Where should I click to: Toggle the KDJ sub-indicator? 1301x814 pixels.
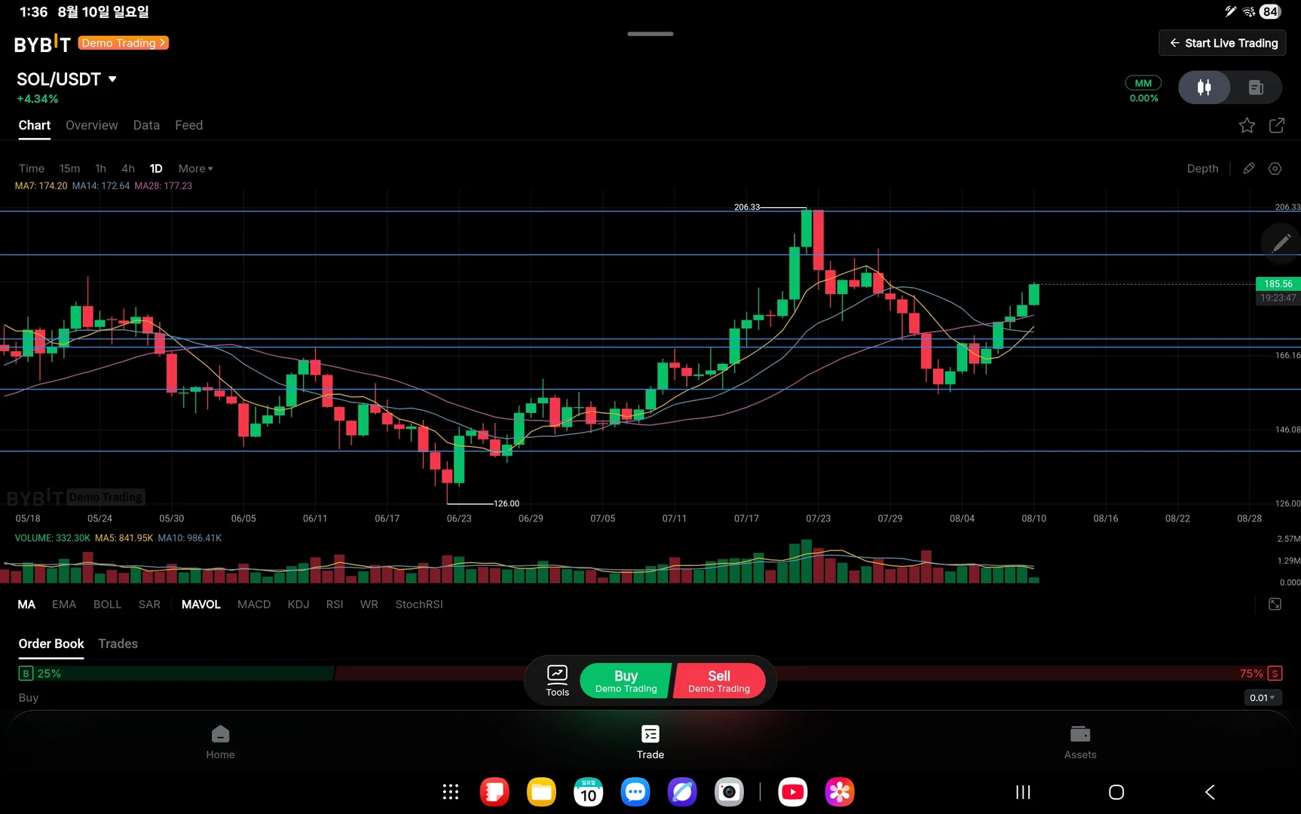pyautogui.click(x=298, y=604)
